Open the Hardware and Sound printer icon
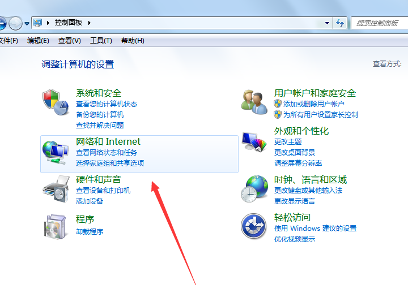 click(x=57, y=188)
